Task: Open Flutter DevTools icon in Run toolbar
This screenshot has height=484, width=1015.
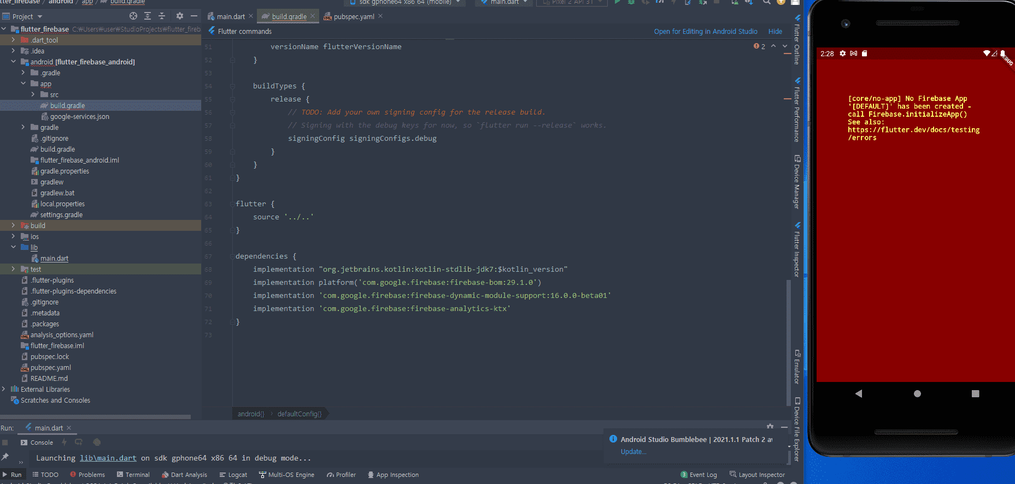Action: tap(97, 442)
